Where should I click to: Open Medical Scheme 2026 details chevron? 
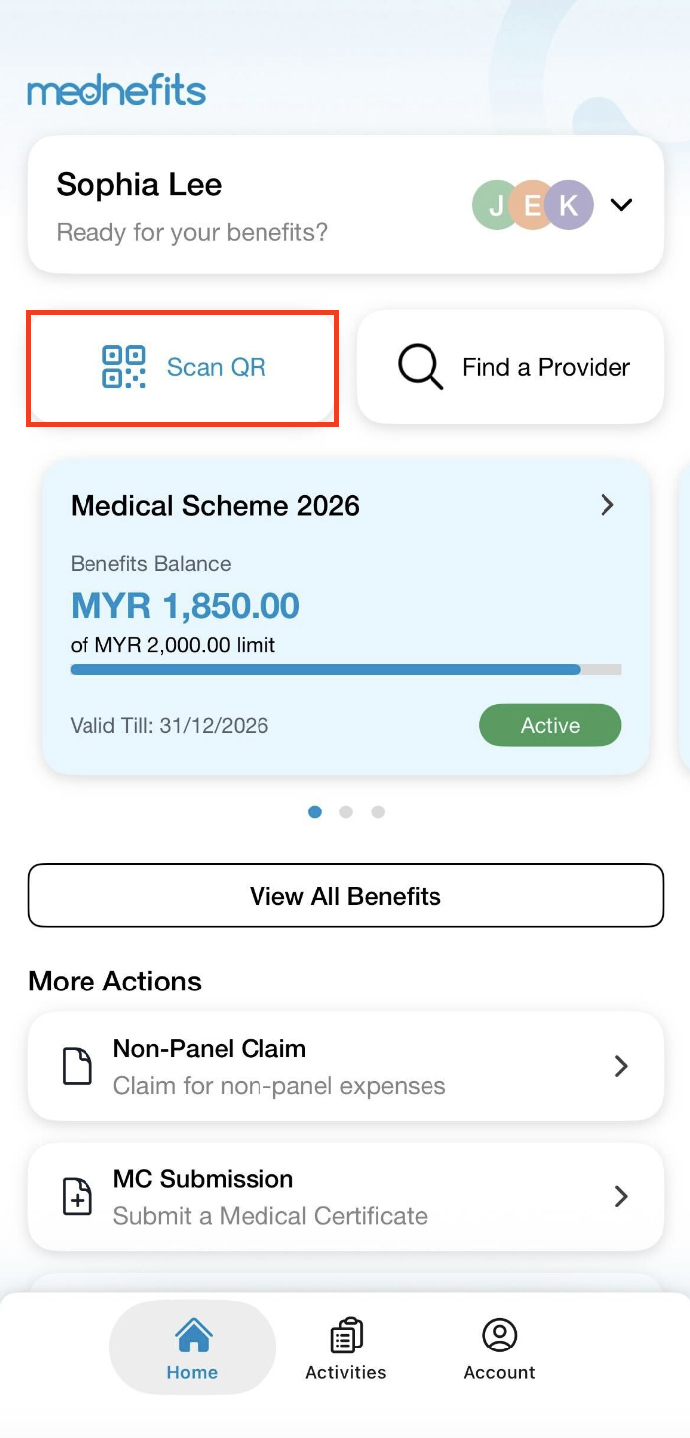coord(607,505)
